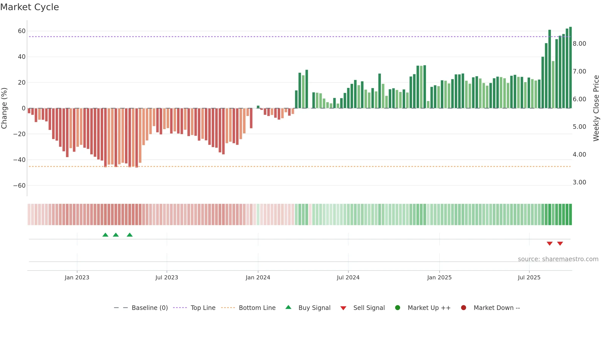Toggle the Market Up ++ legend entry
The width and height of the screenshot is (607, 341).
pyautogui.click(x=423, y=308)
